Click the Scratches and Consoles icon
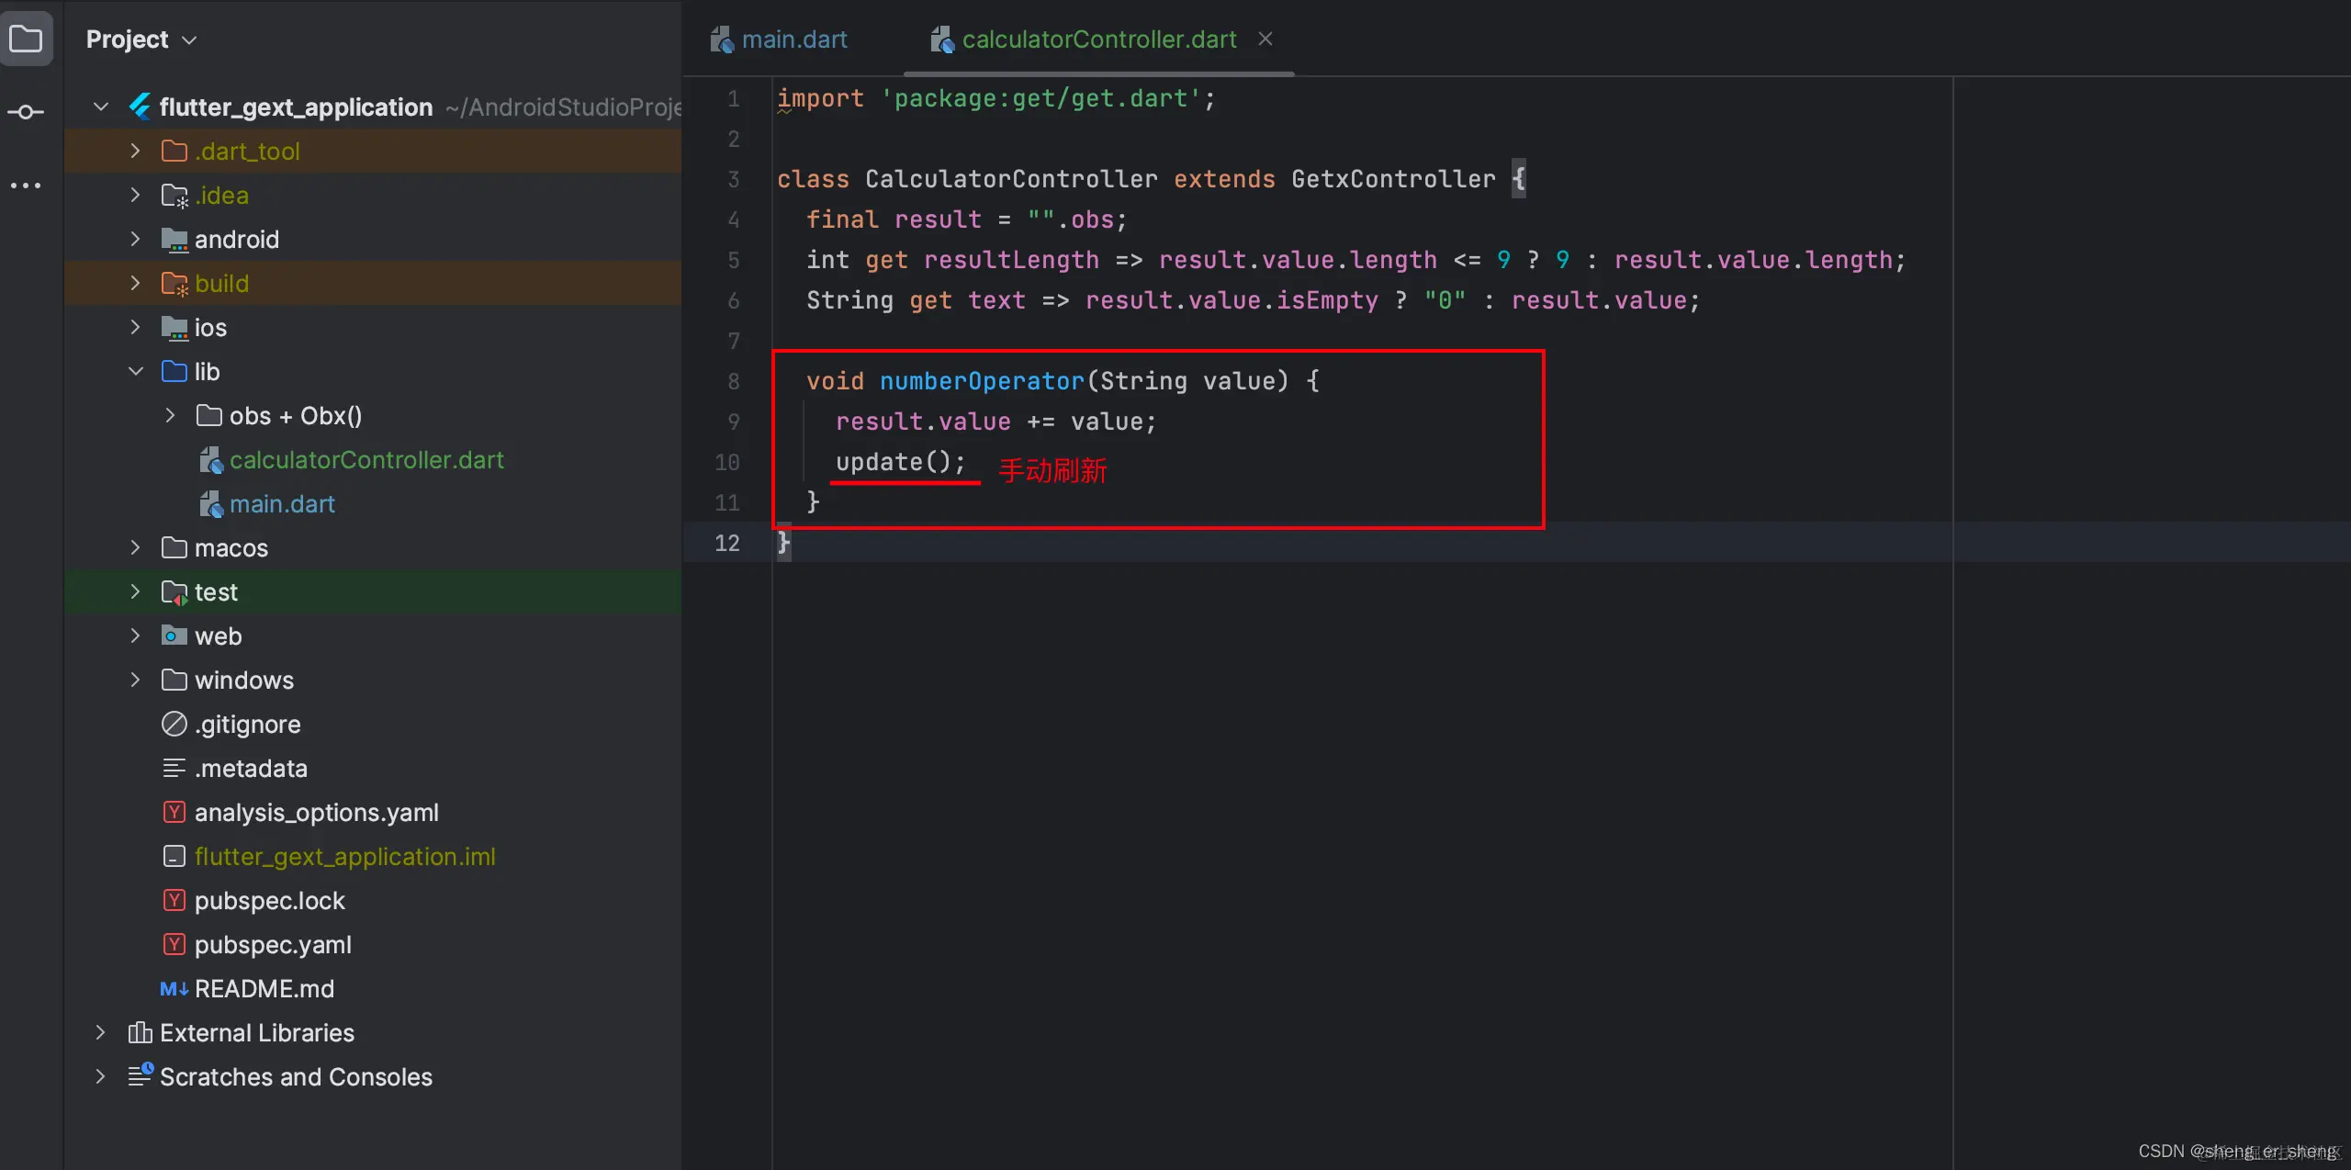Screen dimensions: 2351x1170 140,1075
